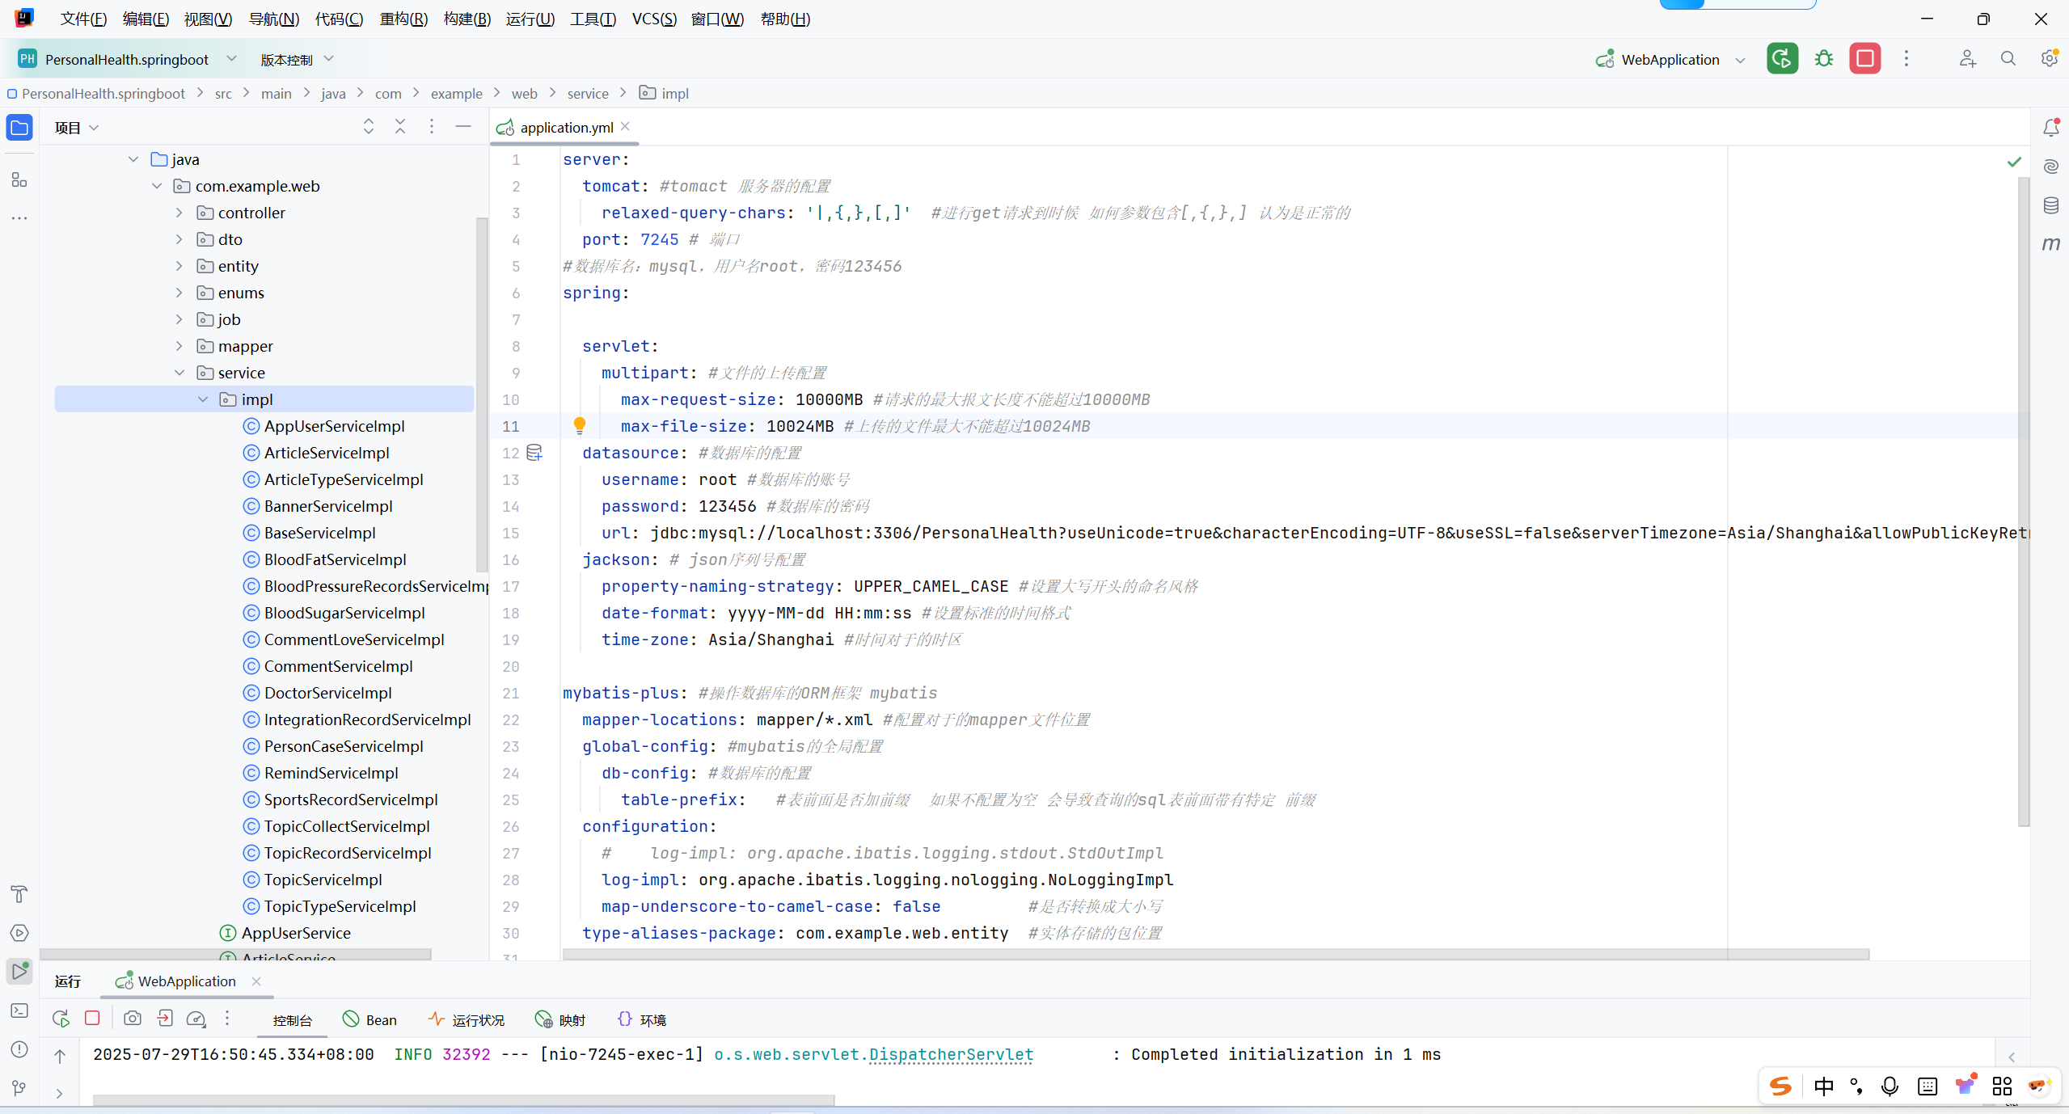
Task: Click the datasource gutter icon on line 12
Action: click(x=534, y=453)
